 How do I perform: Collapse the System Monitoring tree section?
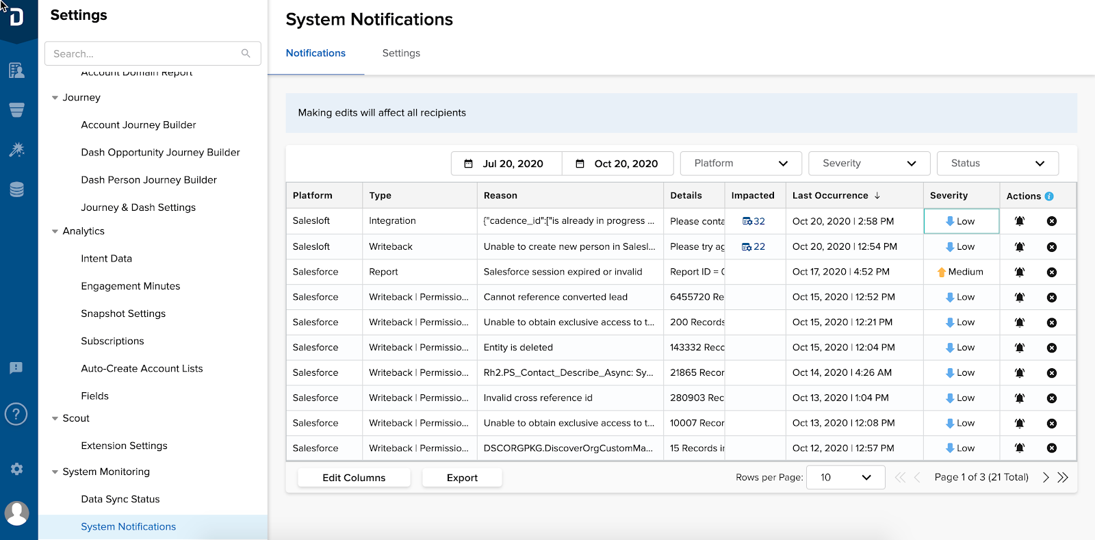(55, 472)
